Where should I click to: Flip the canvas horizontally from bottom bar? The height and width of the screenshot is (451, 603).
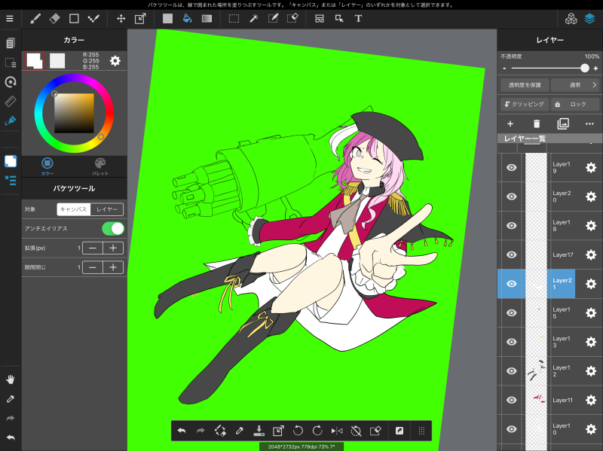(337, 431)
